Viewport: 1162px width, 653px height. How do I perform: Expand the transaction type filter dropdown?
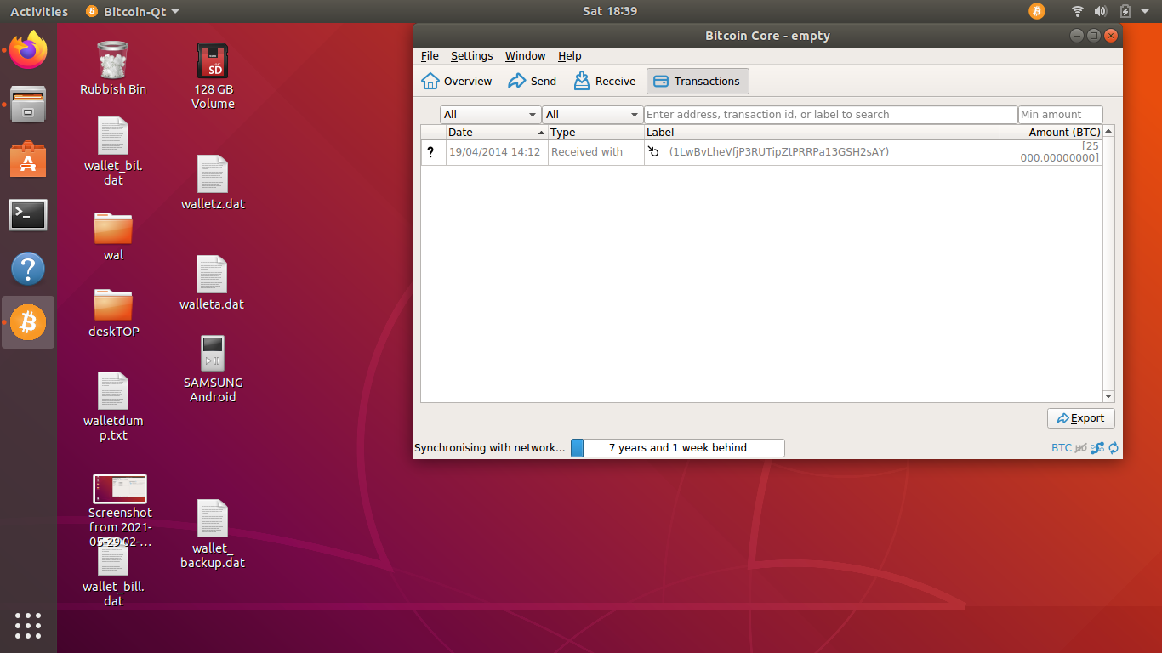click(592, 115)
